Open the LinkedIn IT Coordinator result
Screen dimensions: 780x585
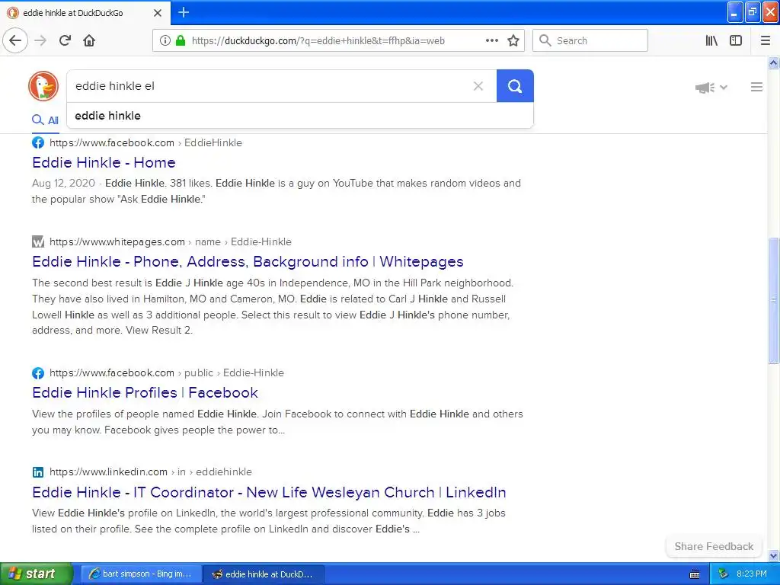click(269, 492)
